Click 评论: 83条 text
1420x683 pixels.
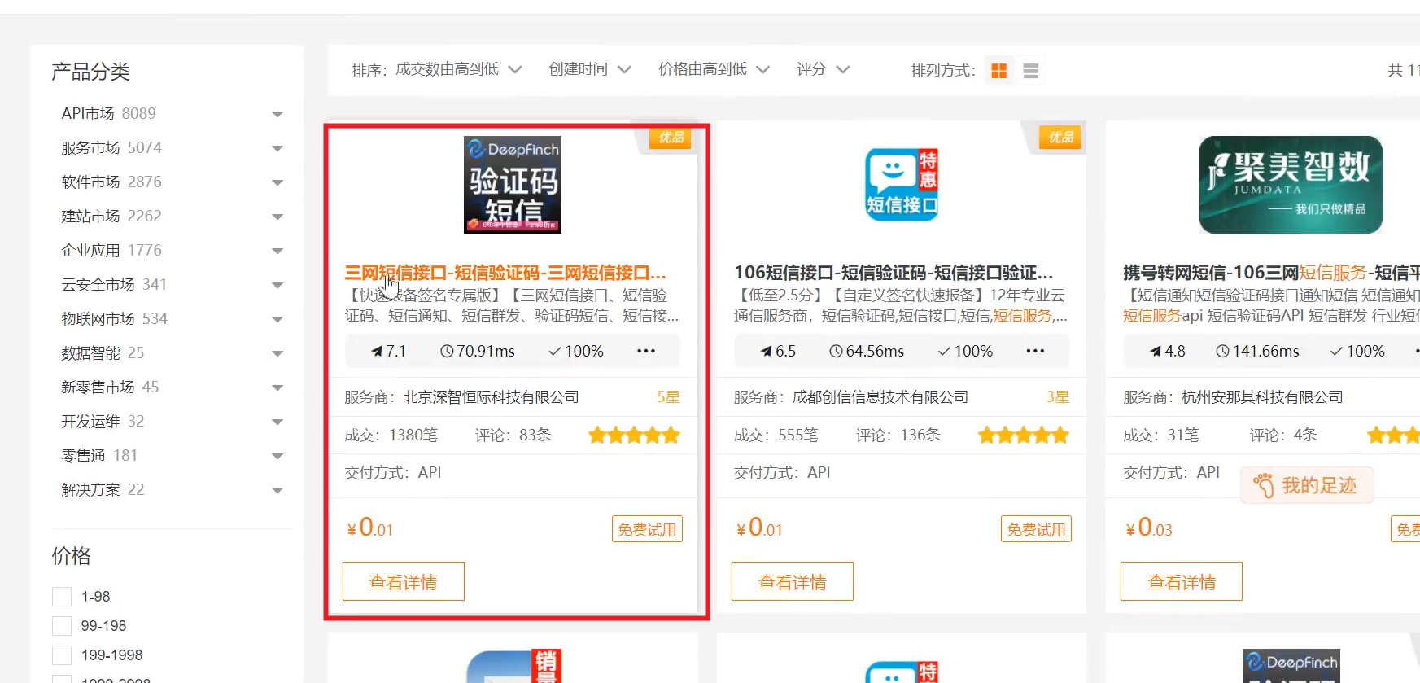(x=513, y=436)
